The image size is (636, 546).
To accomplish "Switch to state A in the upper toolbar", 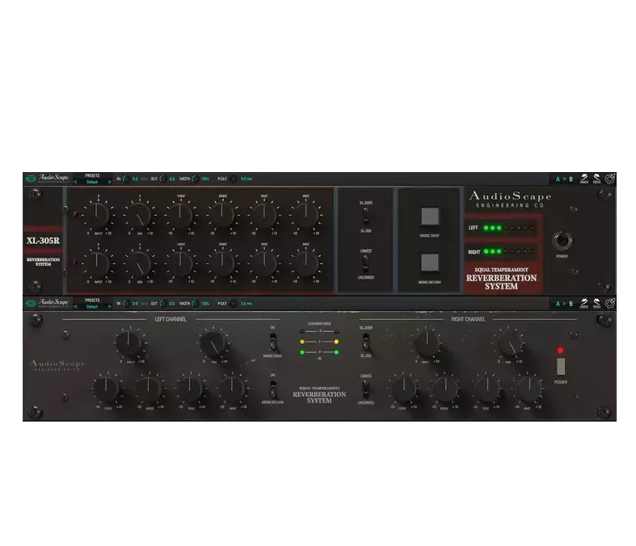I will pyautogui.click(x=558, y=179).
